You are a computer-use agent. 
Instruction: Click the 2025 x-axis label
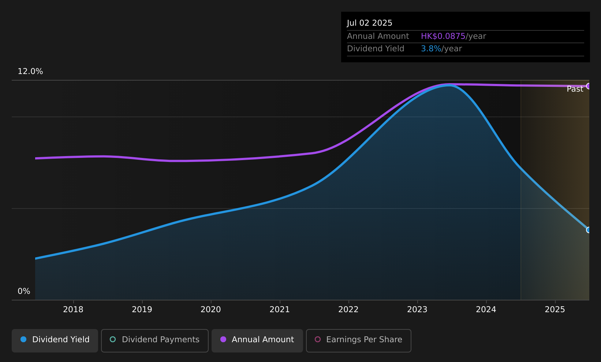[x=555, y=310]
